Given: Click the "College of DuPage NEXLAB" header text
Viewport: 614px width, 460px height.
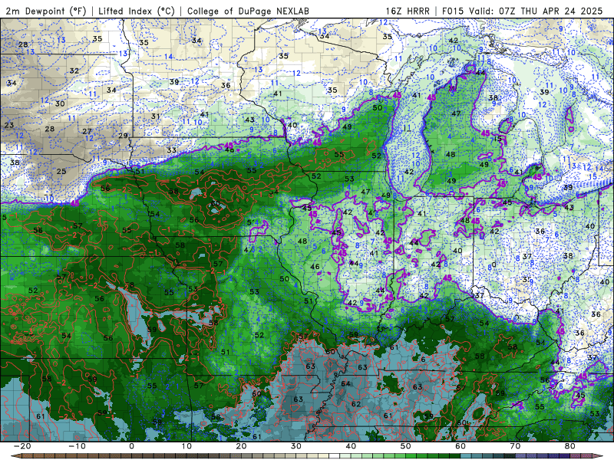Looking at the screenshot, I should pos(248,11).
